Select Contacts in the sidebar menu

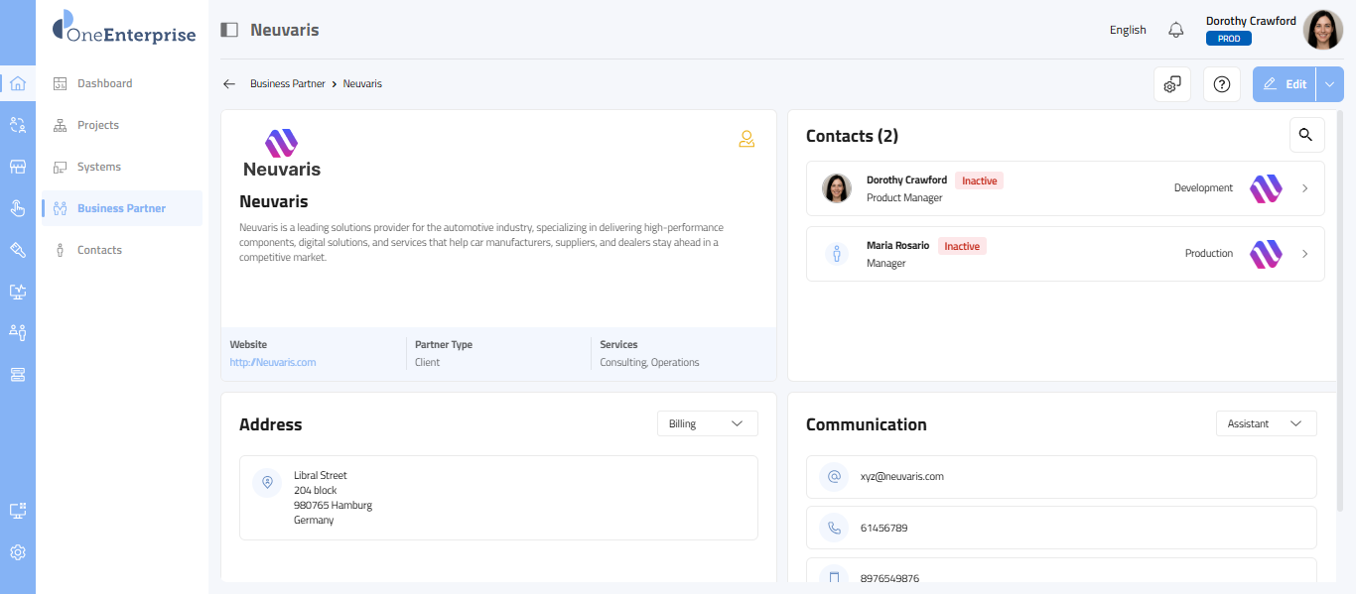point(99,250)
